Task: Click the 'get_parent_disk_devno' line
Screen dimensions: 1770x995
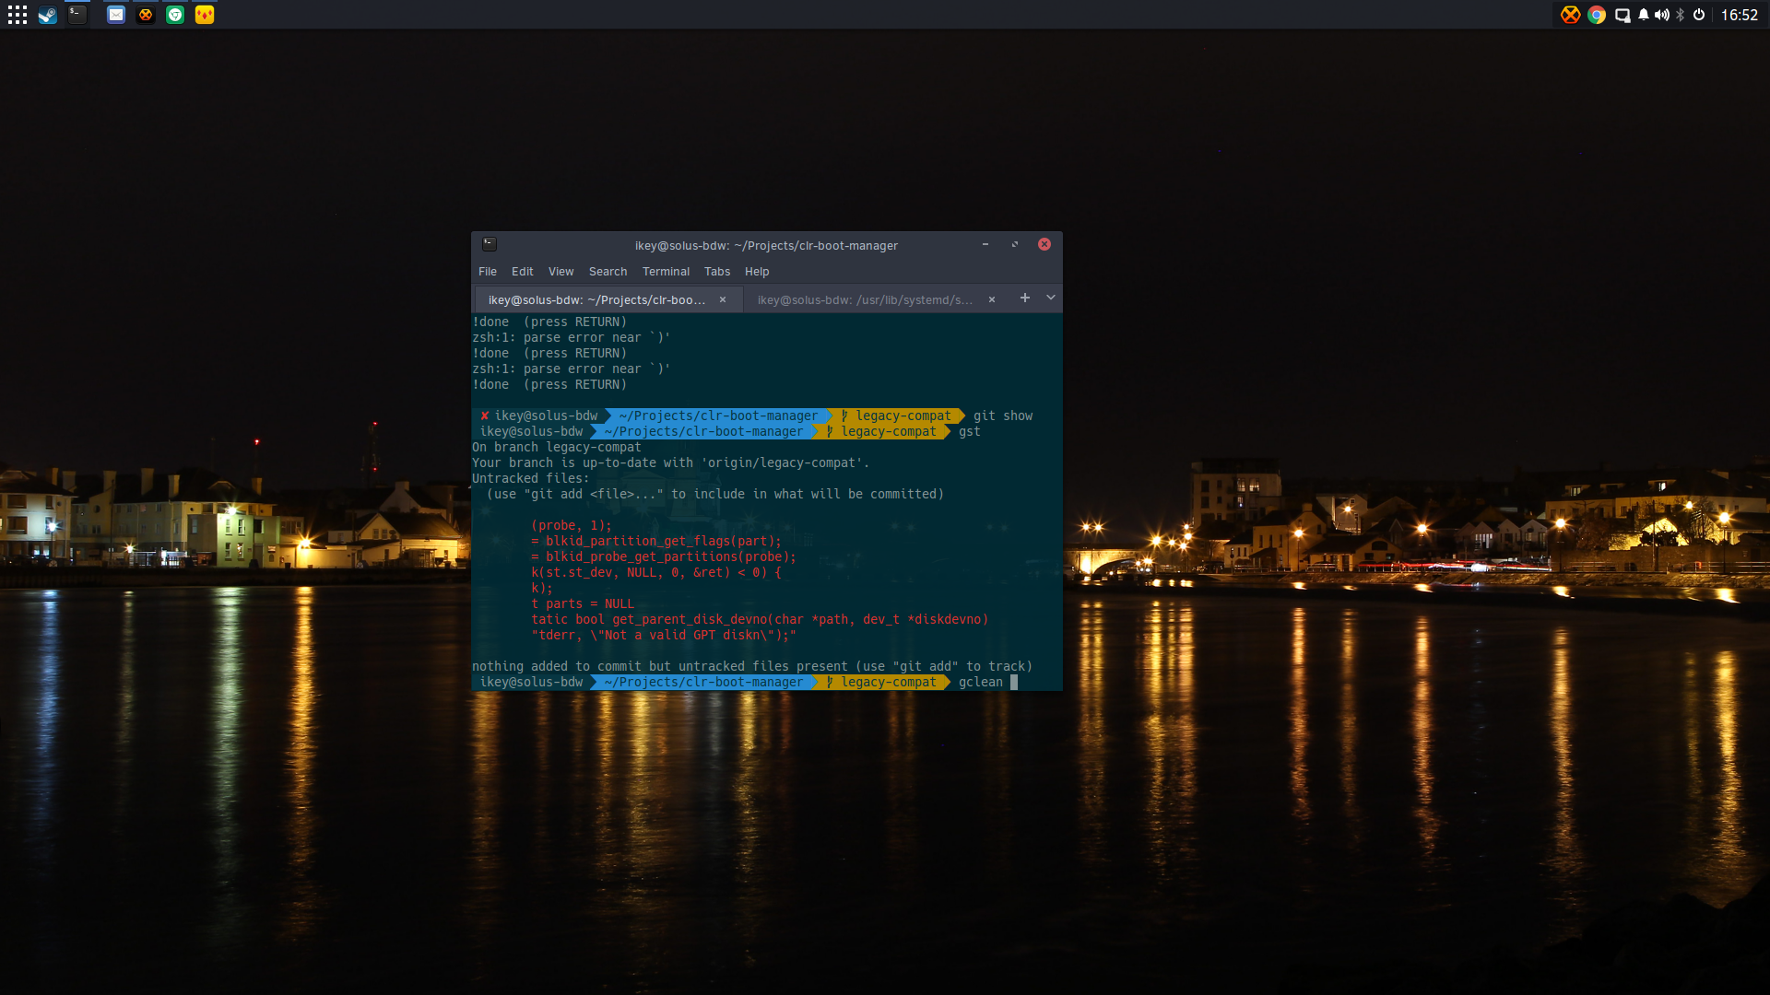Action: (760, 619)
